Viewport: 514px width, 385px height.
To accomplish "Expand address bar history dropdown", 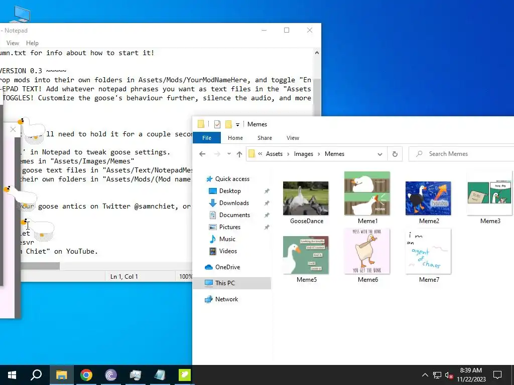I will click(x=380, y=154).
